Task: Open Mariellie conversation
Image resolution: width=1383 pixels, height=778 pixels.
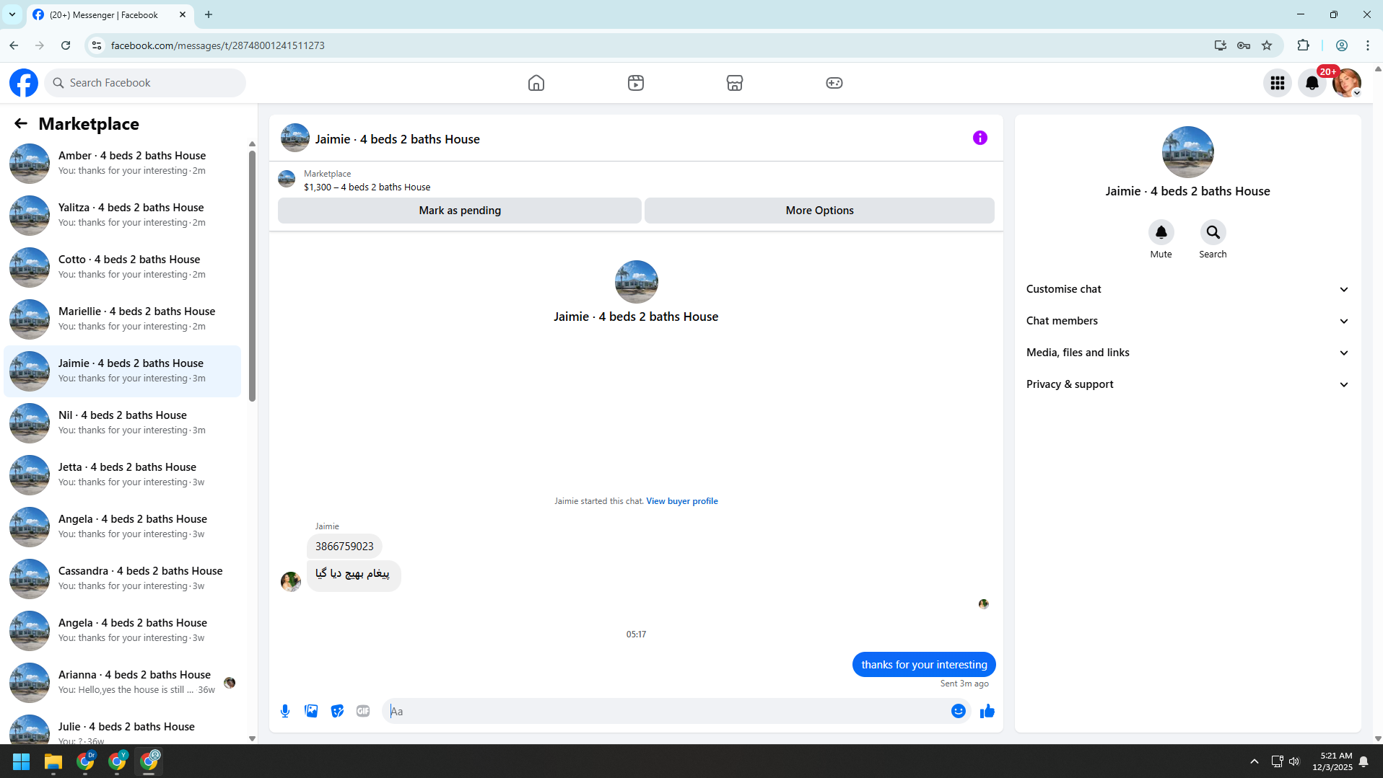Action: click(123, 319)
